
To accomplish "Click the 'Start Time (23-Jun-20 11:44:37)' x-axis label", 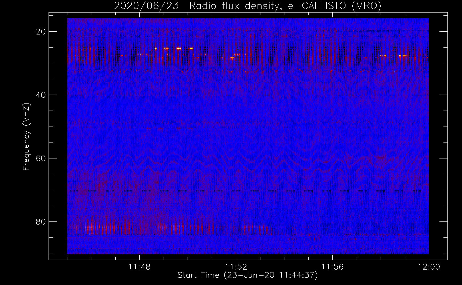I will (248, 275).
